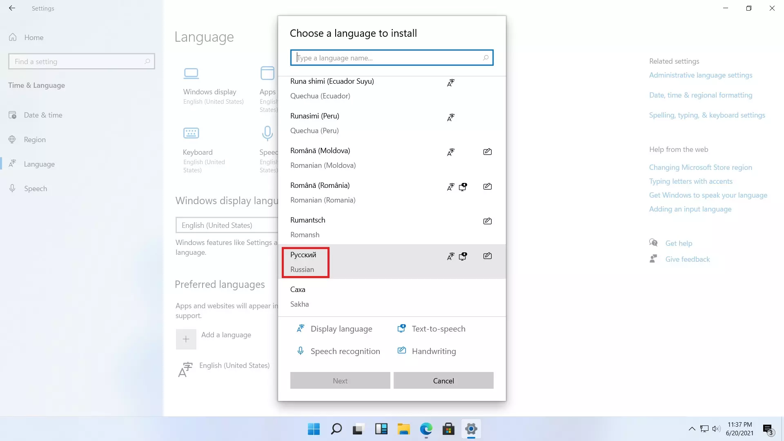Click the Get help link

[679, 243]
